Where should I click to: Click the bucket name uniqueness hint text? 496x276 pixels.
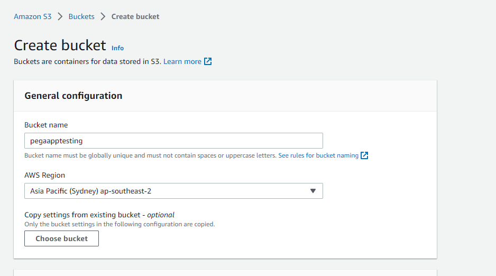coord(151,155)
